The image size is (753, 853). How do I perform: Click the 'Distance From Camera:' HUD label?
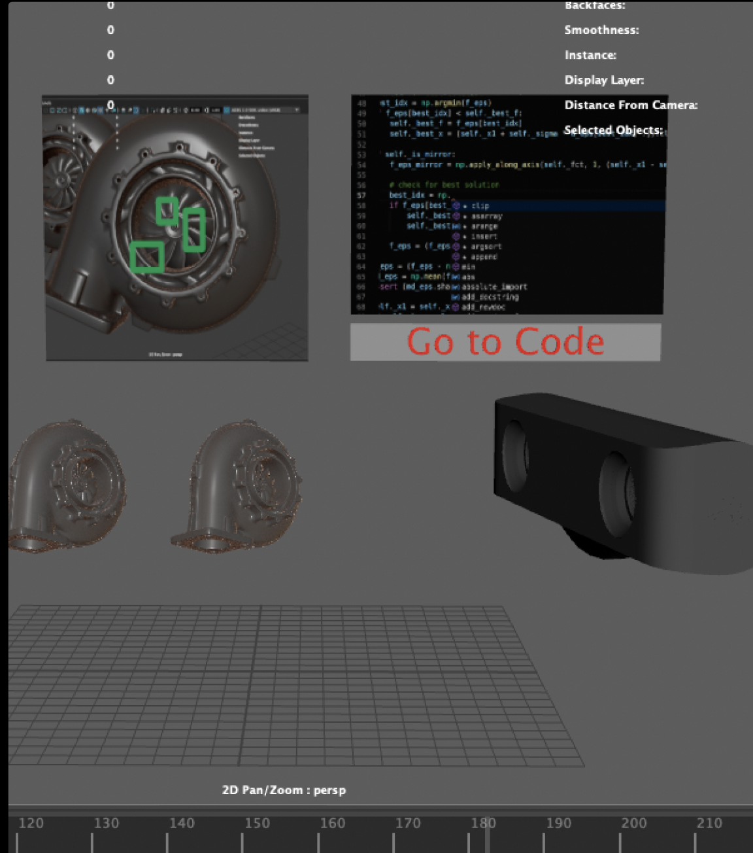(631, 105)
